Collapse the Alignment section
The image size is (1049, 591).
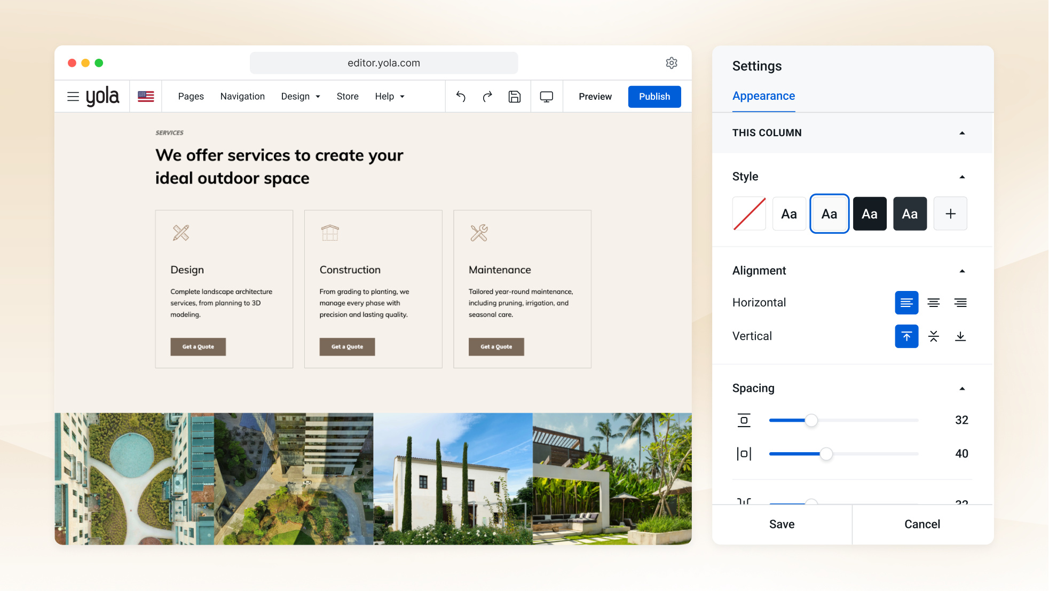tap(962, 271)
